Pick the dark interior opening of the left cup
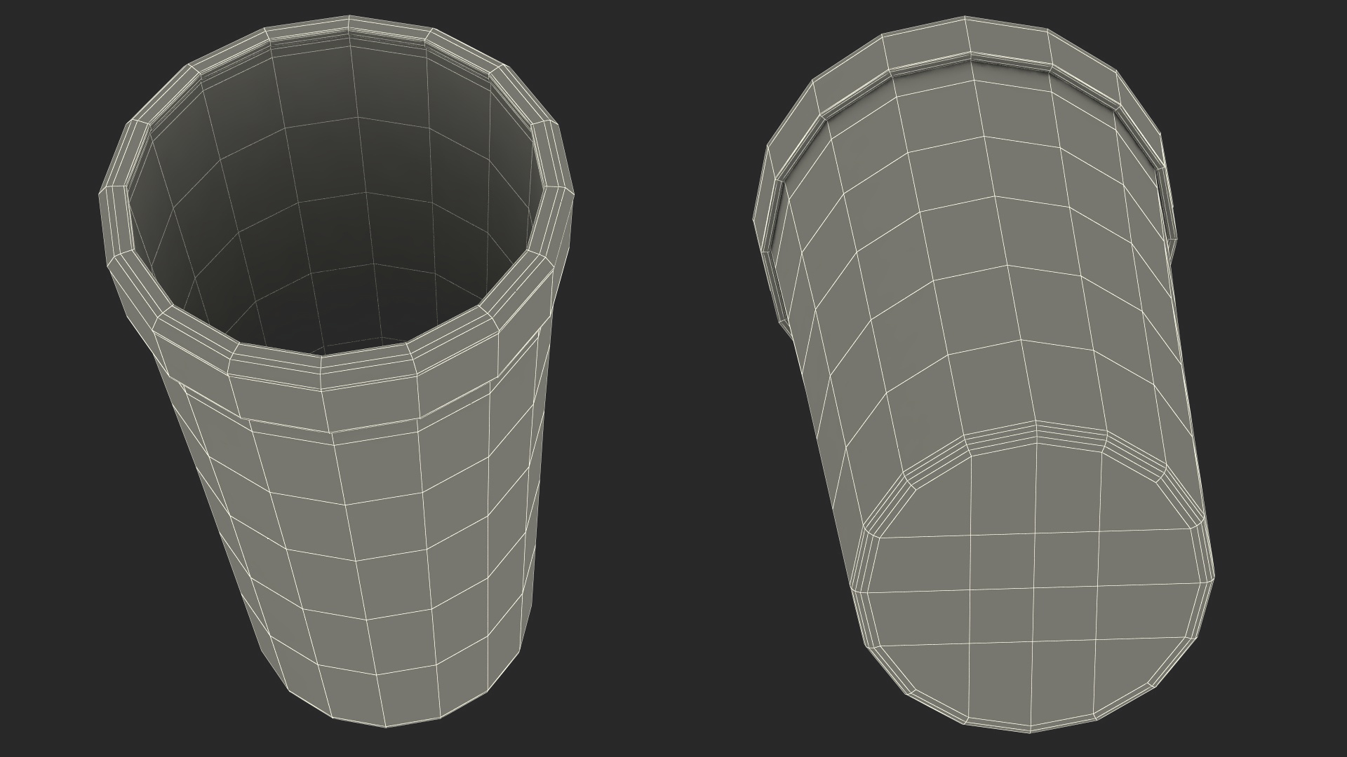 tap(337, 193)
